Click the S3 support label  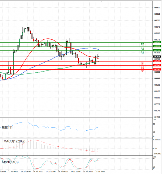(143, 71)
